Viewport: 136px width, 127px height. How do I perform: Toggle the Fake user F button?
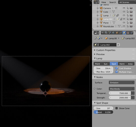[x=118, y=45]
